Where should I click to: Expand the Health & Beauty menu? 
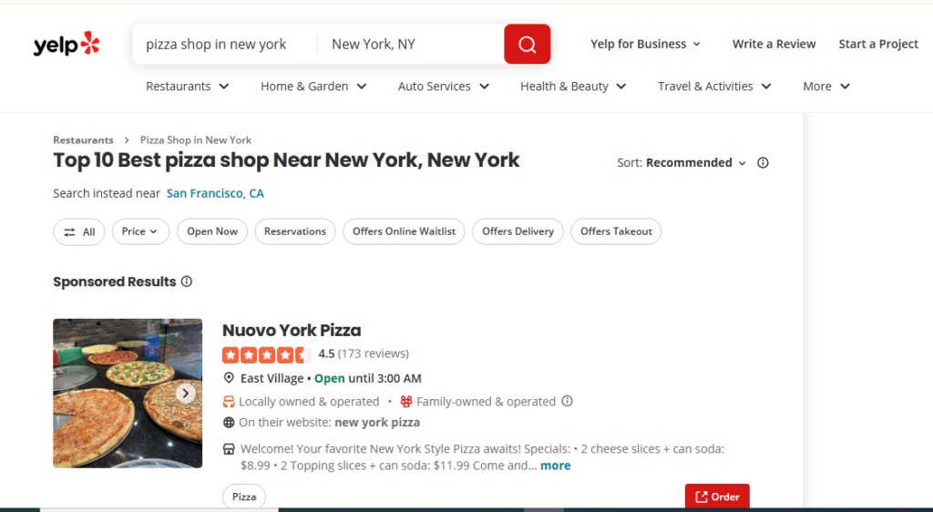pyautogui.click(x=574, y=87)
